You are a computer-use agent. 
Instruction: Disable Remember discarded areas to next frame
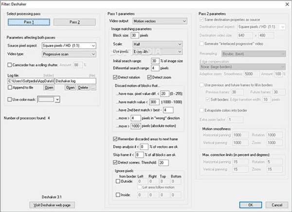109,139
